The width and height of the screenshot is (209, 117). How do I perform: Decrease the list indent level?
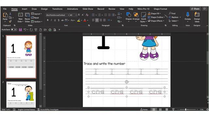[x=105, y=15]
